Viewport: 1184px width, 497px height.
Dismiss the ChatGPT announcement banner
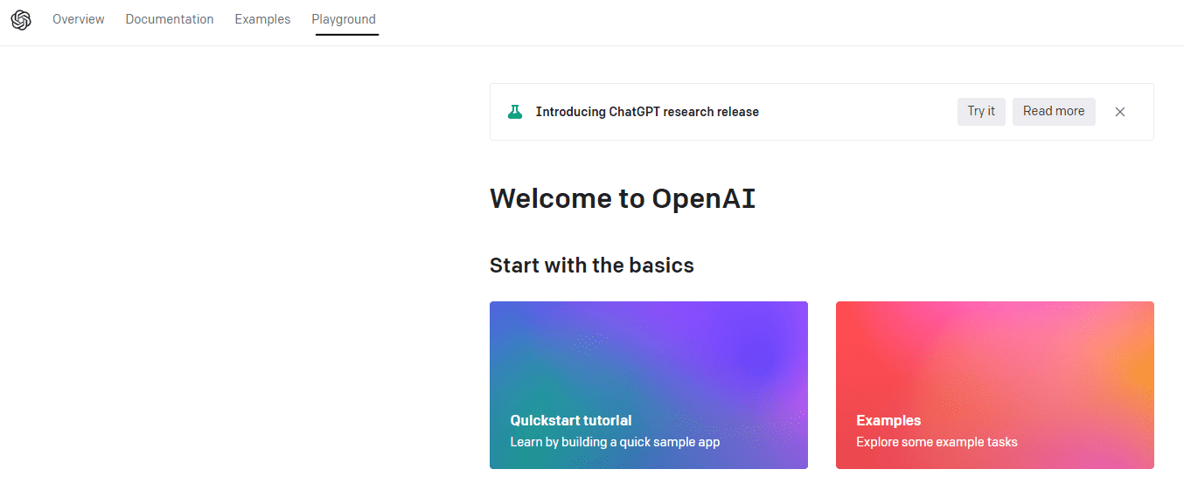pyautogui.click(x=1119, y=112)
